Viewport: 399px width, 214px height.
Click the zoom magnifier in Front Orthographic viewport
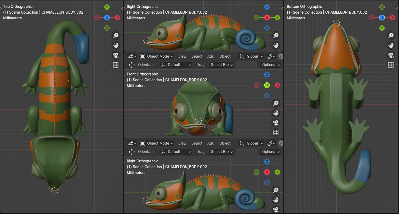tap(276, 103)
